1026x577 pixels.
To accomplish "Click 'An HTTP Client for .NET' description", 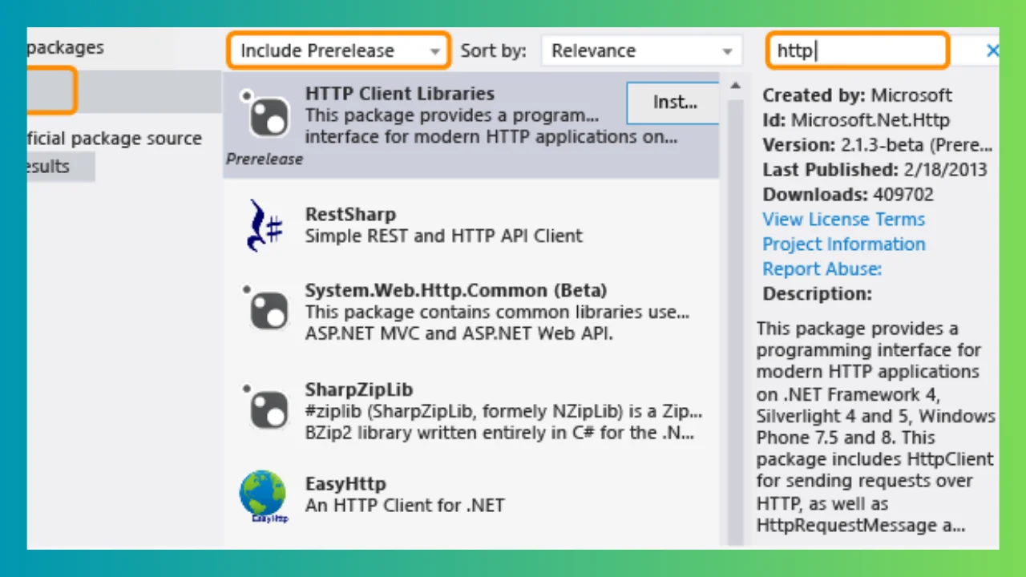I will 405,506.
